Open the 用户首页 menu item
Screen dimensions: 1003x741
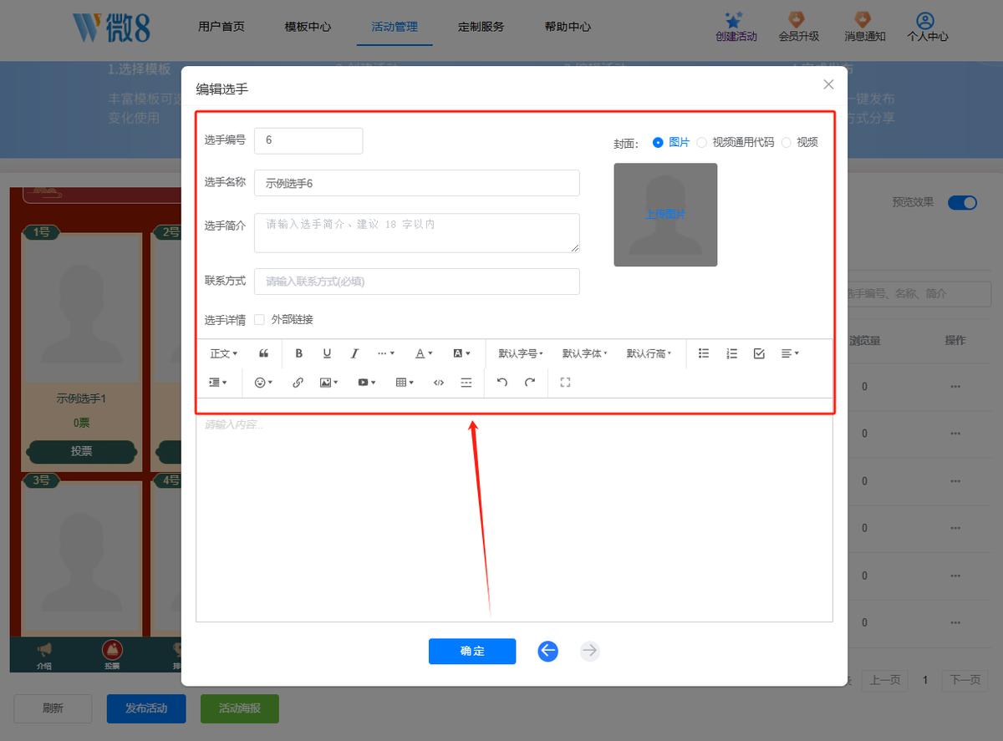[221, 27]
